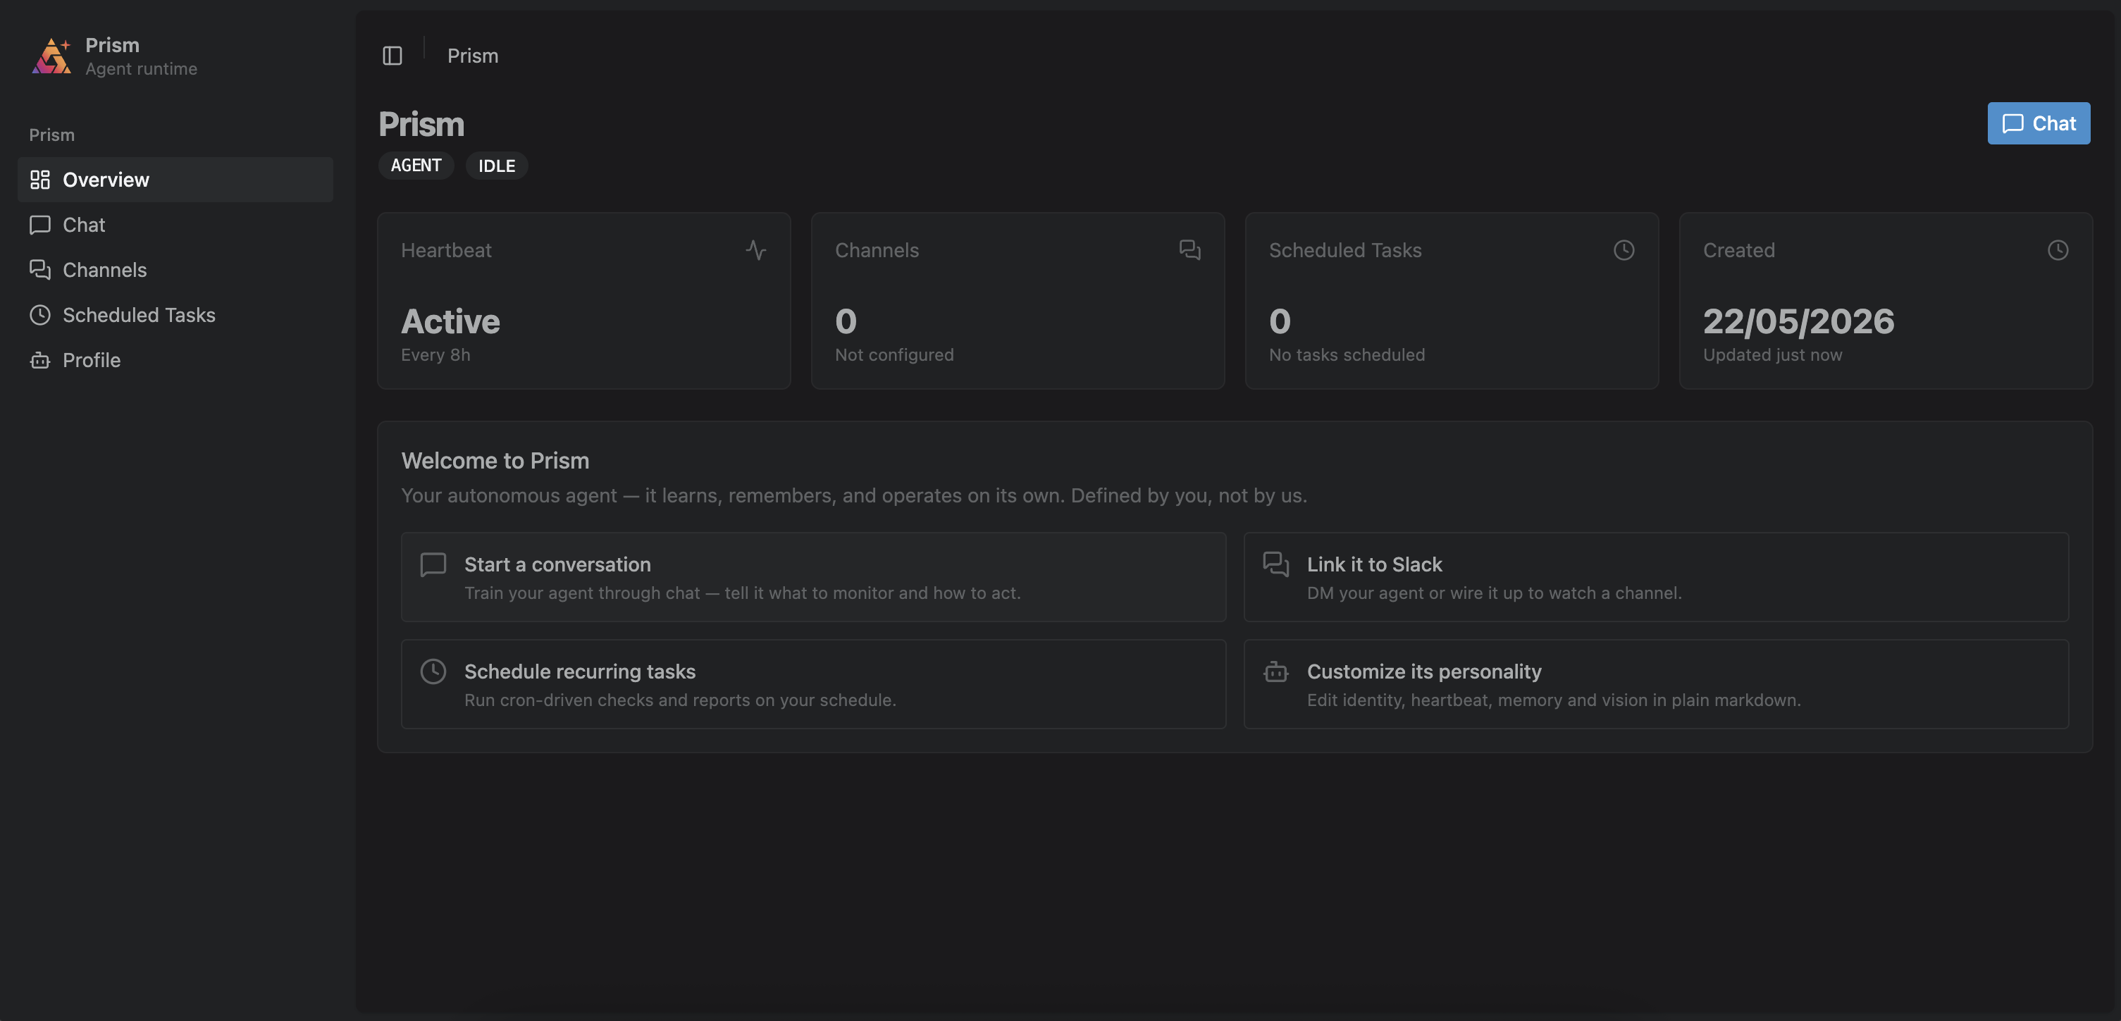Click the Prism logo icon

(x=52, y=56)
